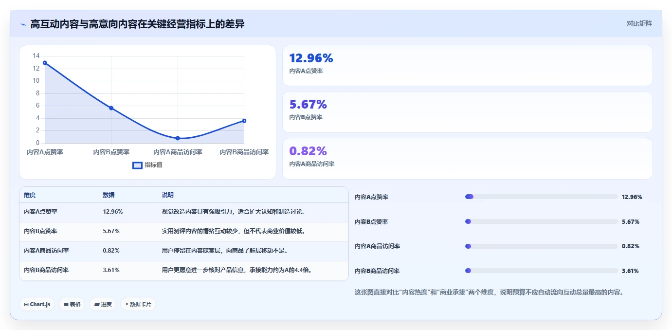The width and height of the screenshot is (672, 330).
Task: Click the 内容A商品访问率 data point on the chart
Action: 178,138
